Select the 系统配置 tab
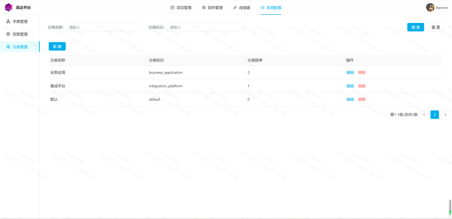452x219 pixels. 271,8
